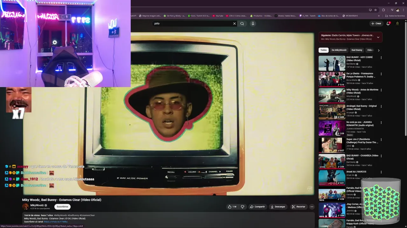Open options menu for Anuel AA | NARCOS
The height and width of the screenshot is (228, 407).
pyautogui.click(x=381, y=172)
